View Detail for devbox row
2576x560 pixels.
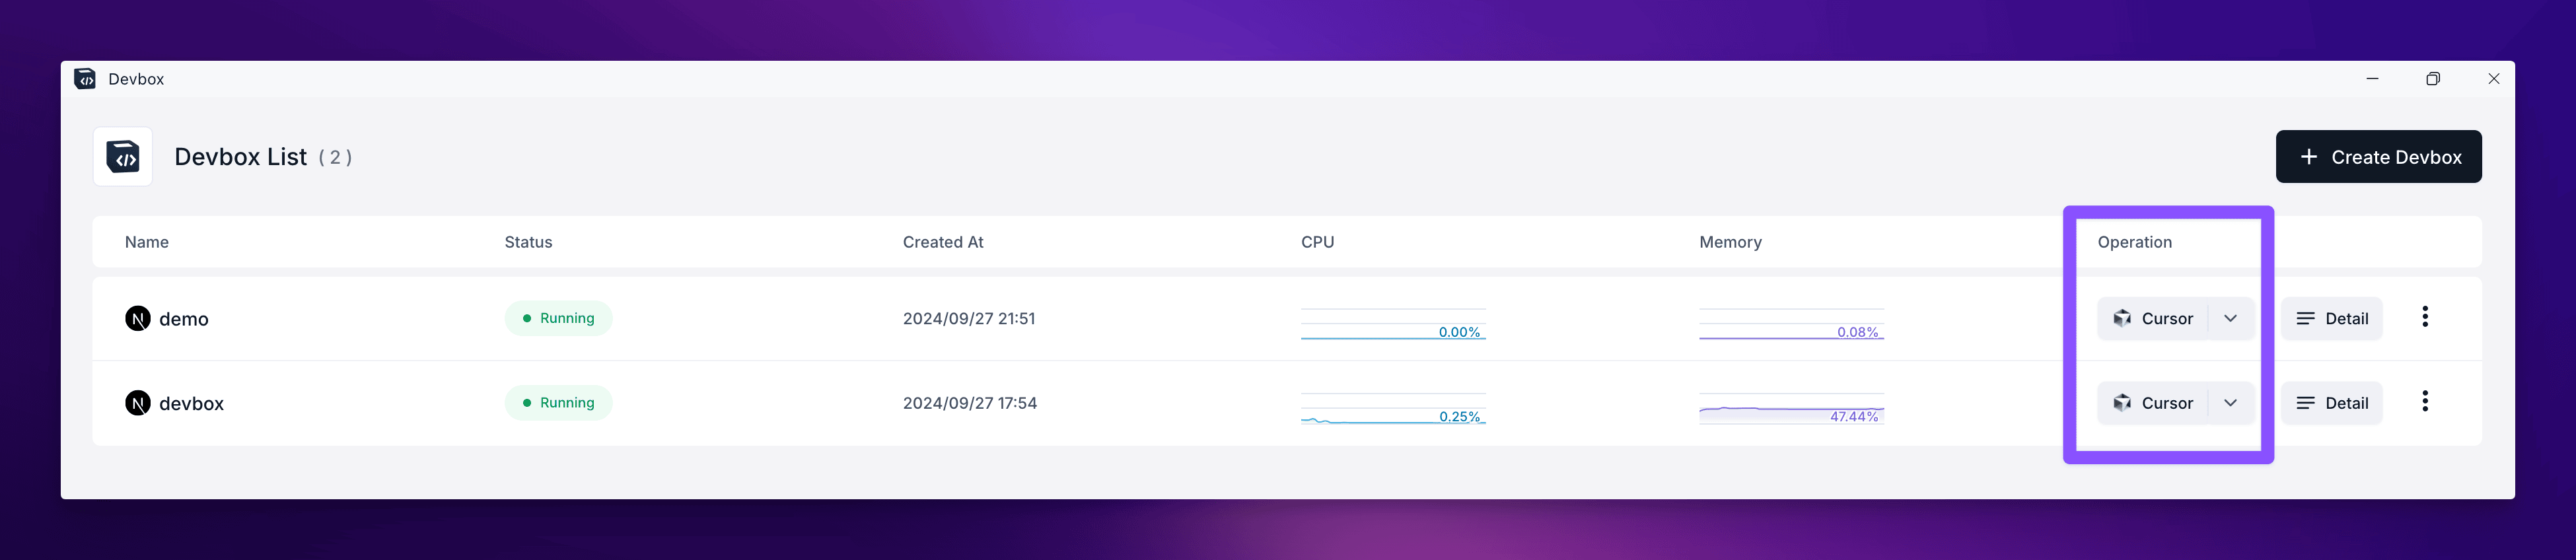[2332, 403]
